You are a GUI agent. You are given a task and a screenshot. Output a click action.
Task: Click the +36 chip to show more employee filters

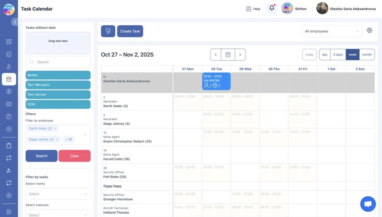pyautogui.click(x=68, y=139)
